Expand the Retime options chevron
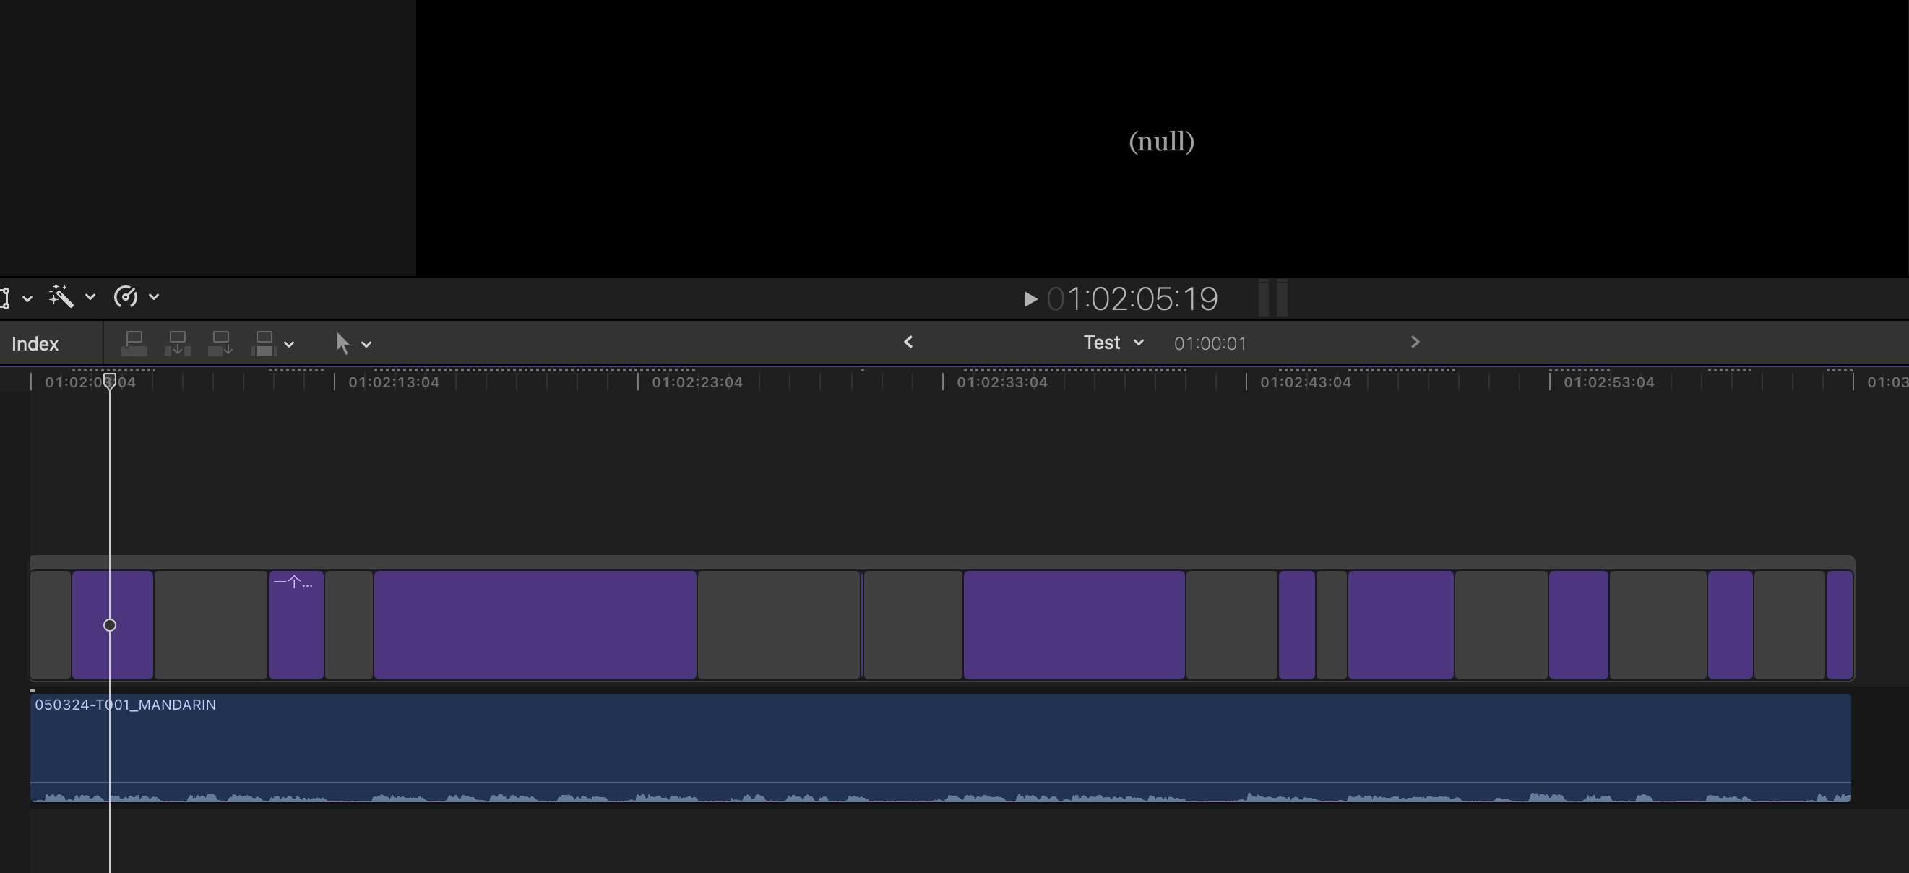This screenshot has width=1909, height=873. point(154,297)
